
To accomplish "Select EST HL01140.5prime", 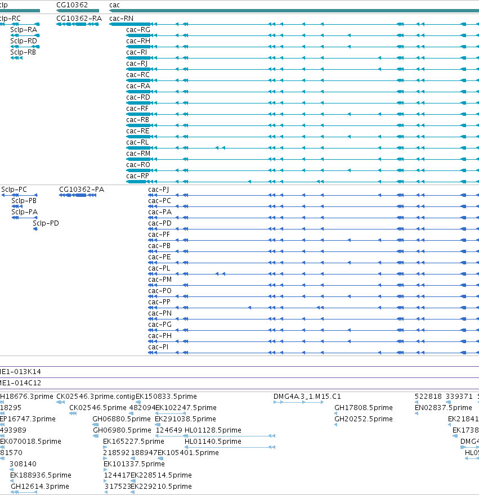I will tap(213, 442).
